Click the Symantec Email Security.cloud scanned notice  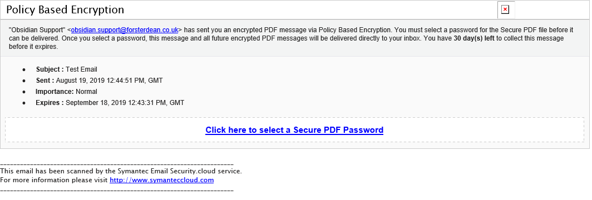tap(121, 171)
